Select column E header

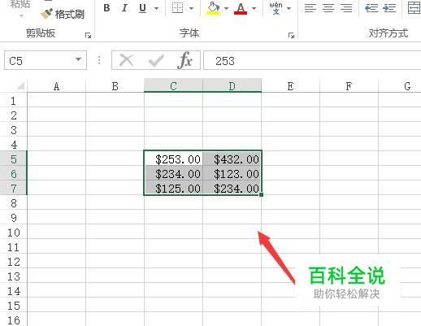click(x=290, y=86)
